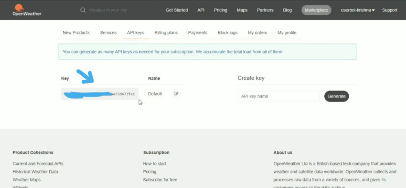Select the Billing plans tab
Screen dimensions: 406x188
[166, 33]
